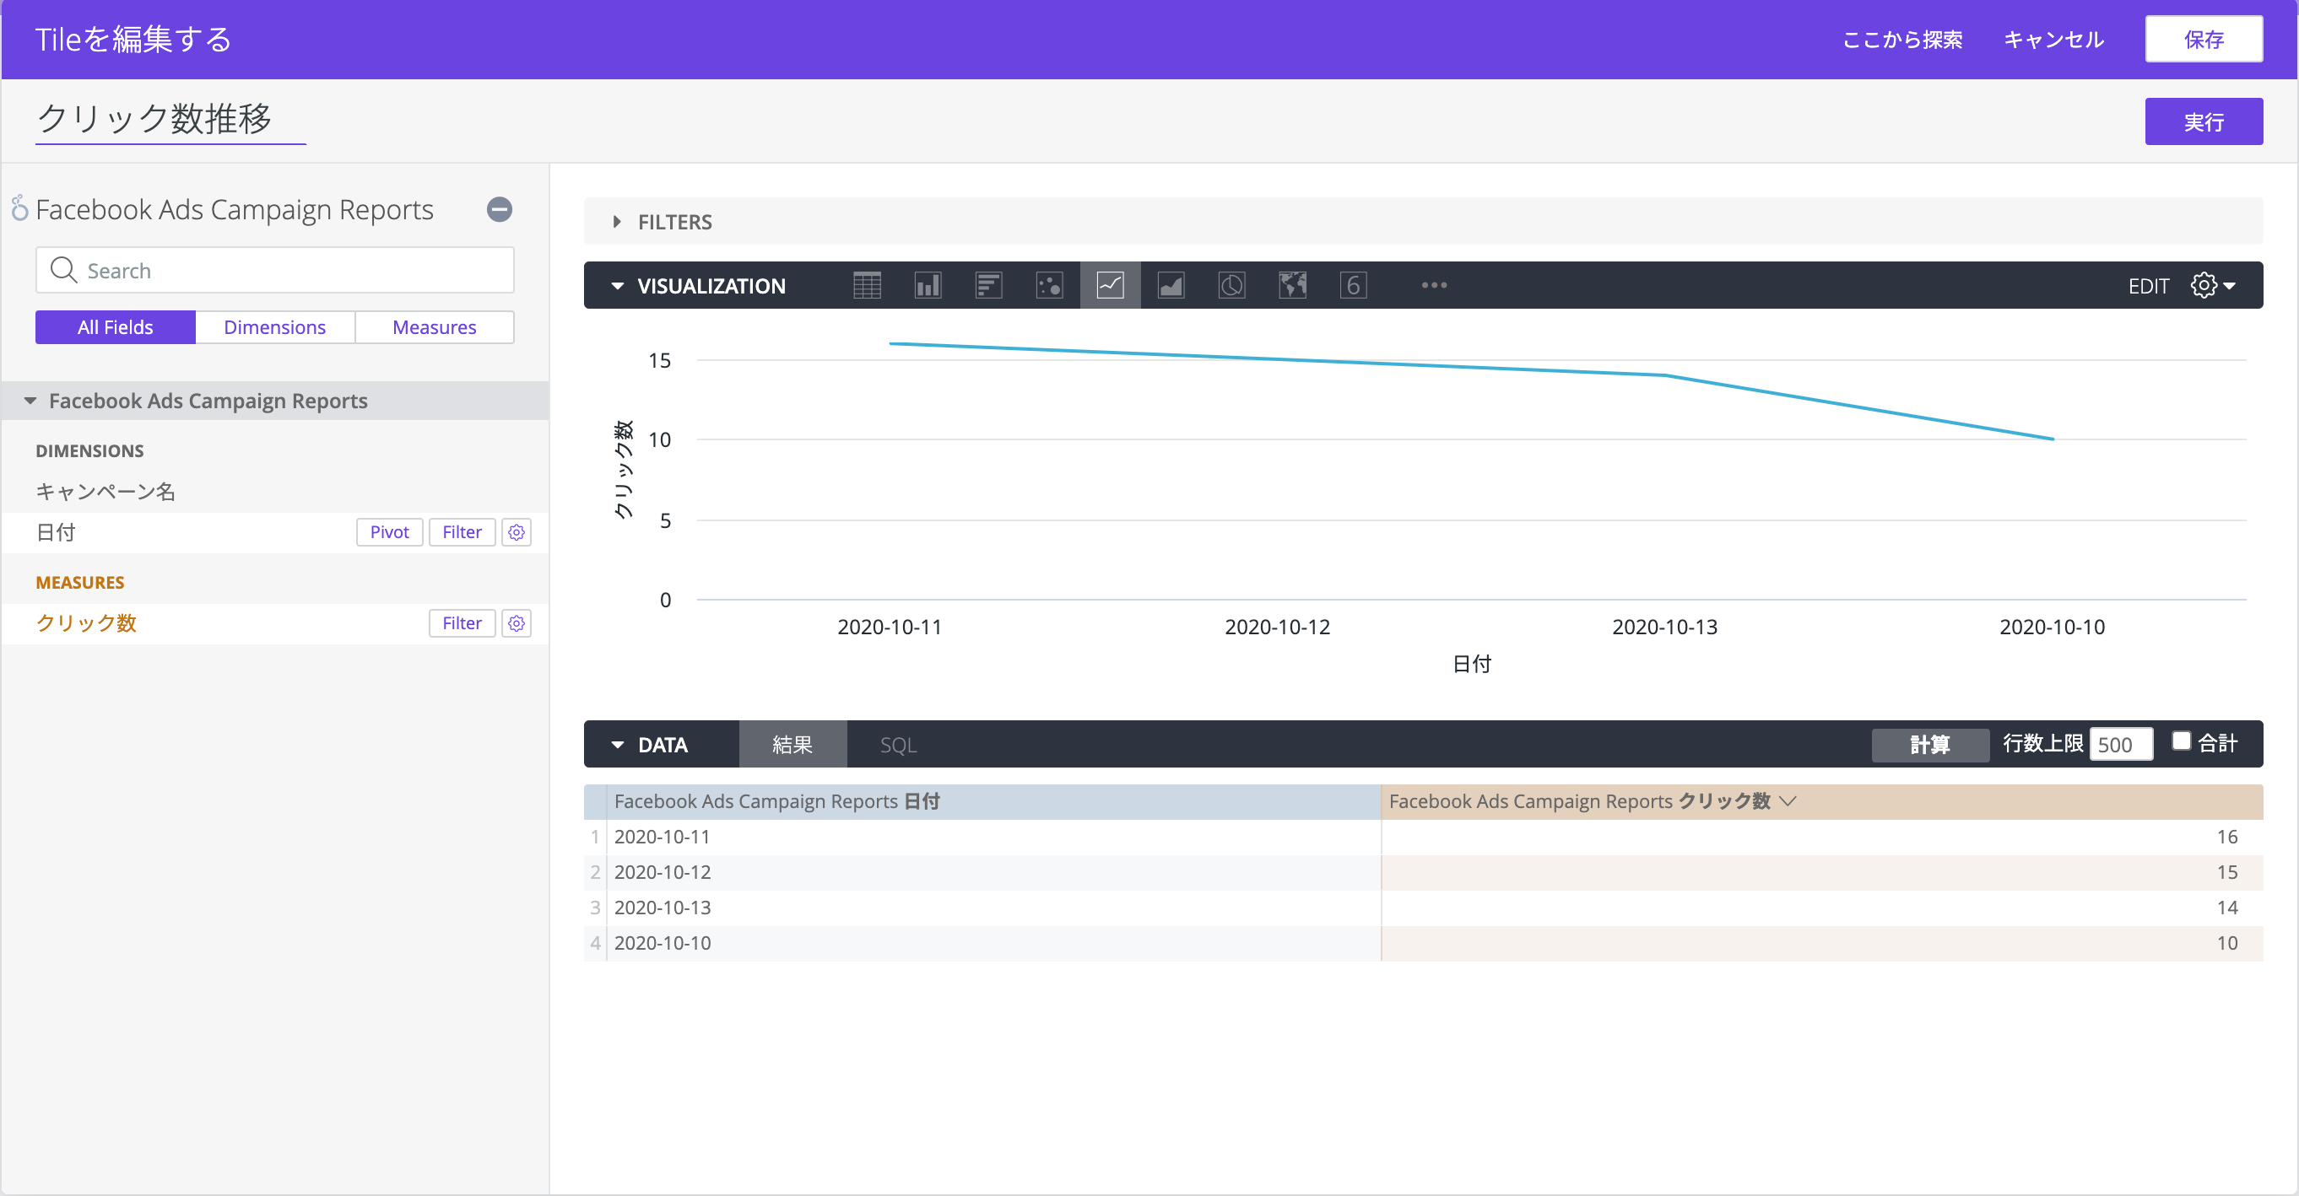Click the value 10 in the results table
This screenshot has height=1196, width=2299.
point(2226,944)
